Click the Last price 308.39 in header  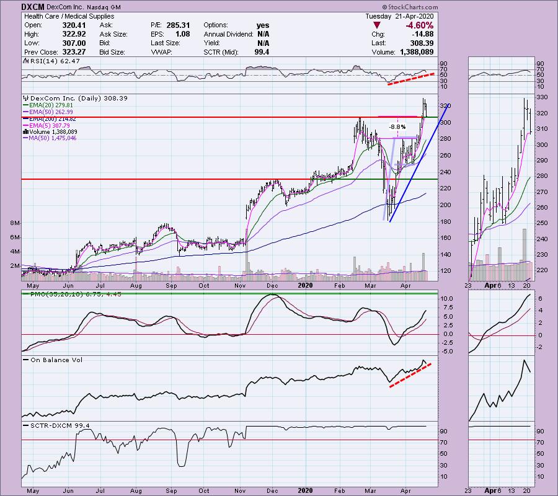(422, 43)
